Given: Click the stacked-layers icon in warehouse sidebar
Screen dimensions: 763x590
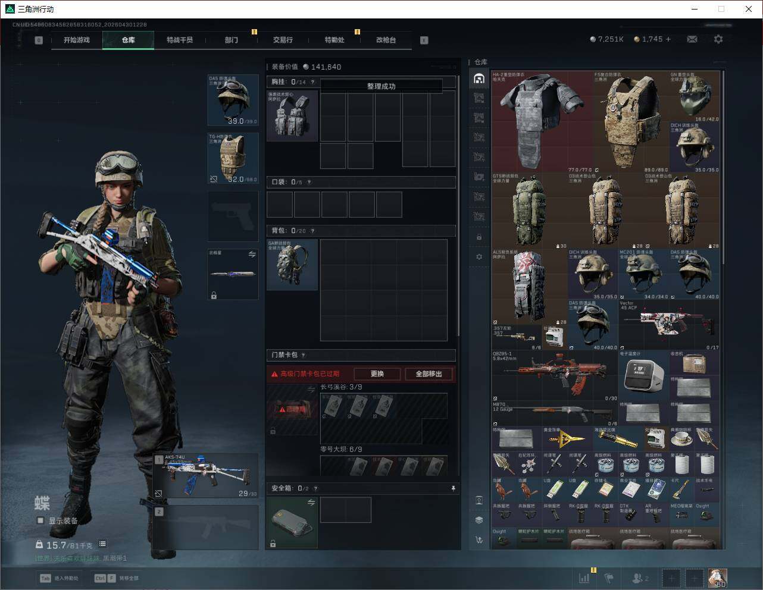Looking at the screenshot, I should [479, 520].
